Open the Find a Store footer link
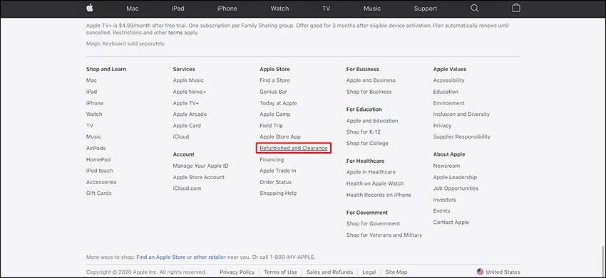 point(274,80)
